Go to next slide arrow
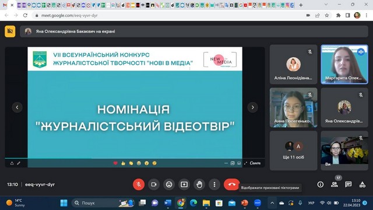373x210 pixels. click(252, 107)
